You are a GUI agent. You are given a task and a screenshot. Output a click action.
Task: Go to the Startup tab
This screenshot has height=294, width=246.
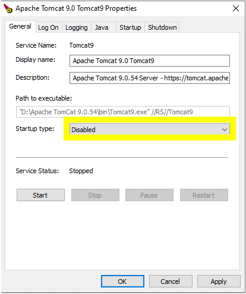(x=130, y=27)
